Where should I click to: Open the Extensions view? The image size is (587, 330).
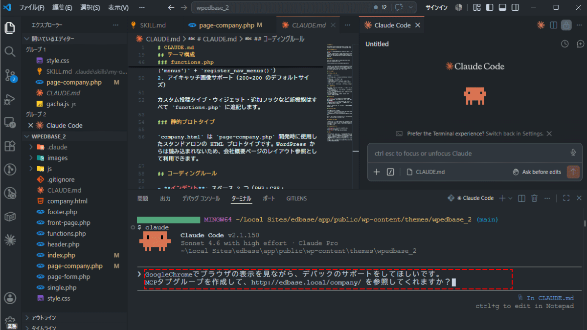(x=10, y=146)
